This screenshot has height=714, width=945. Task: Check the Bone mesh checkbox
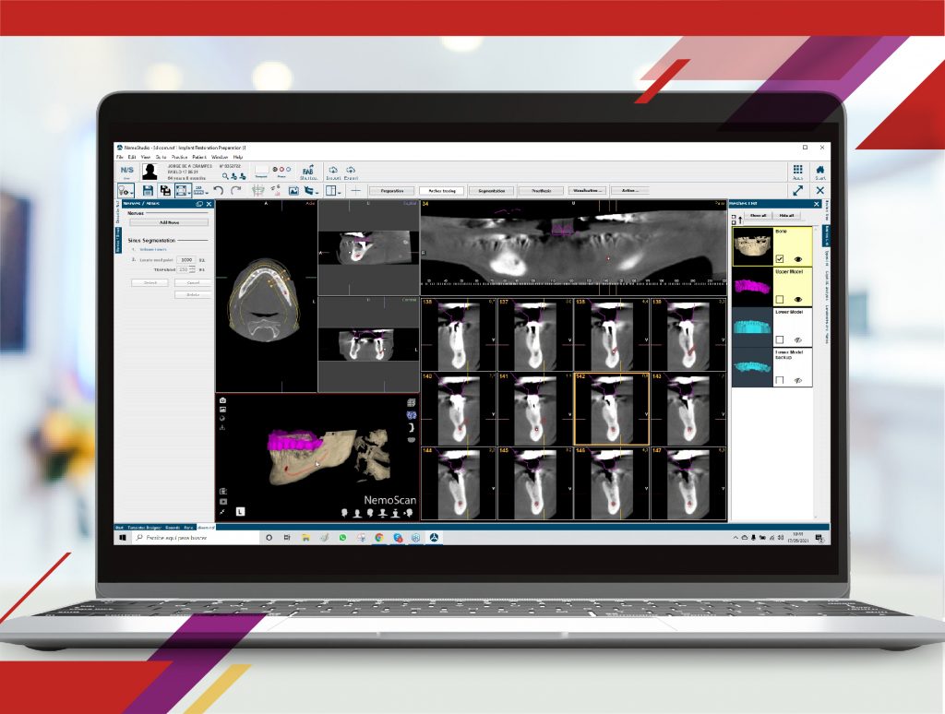780,258
